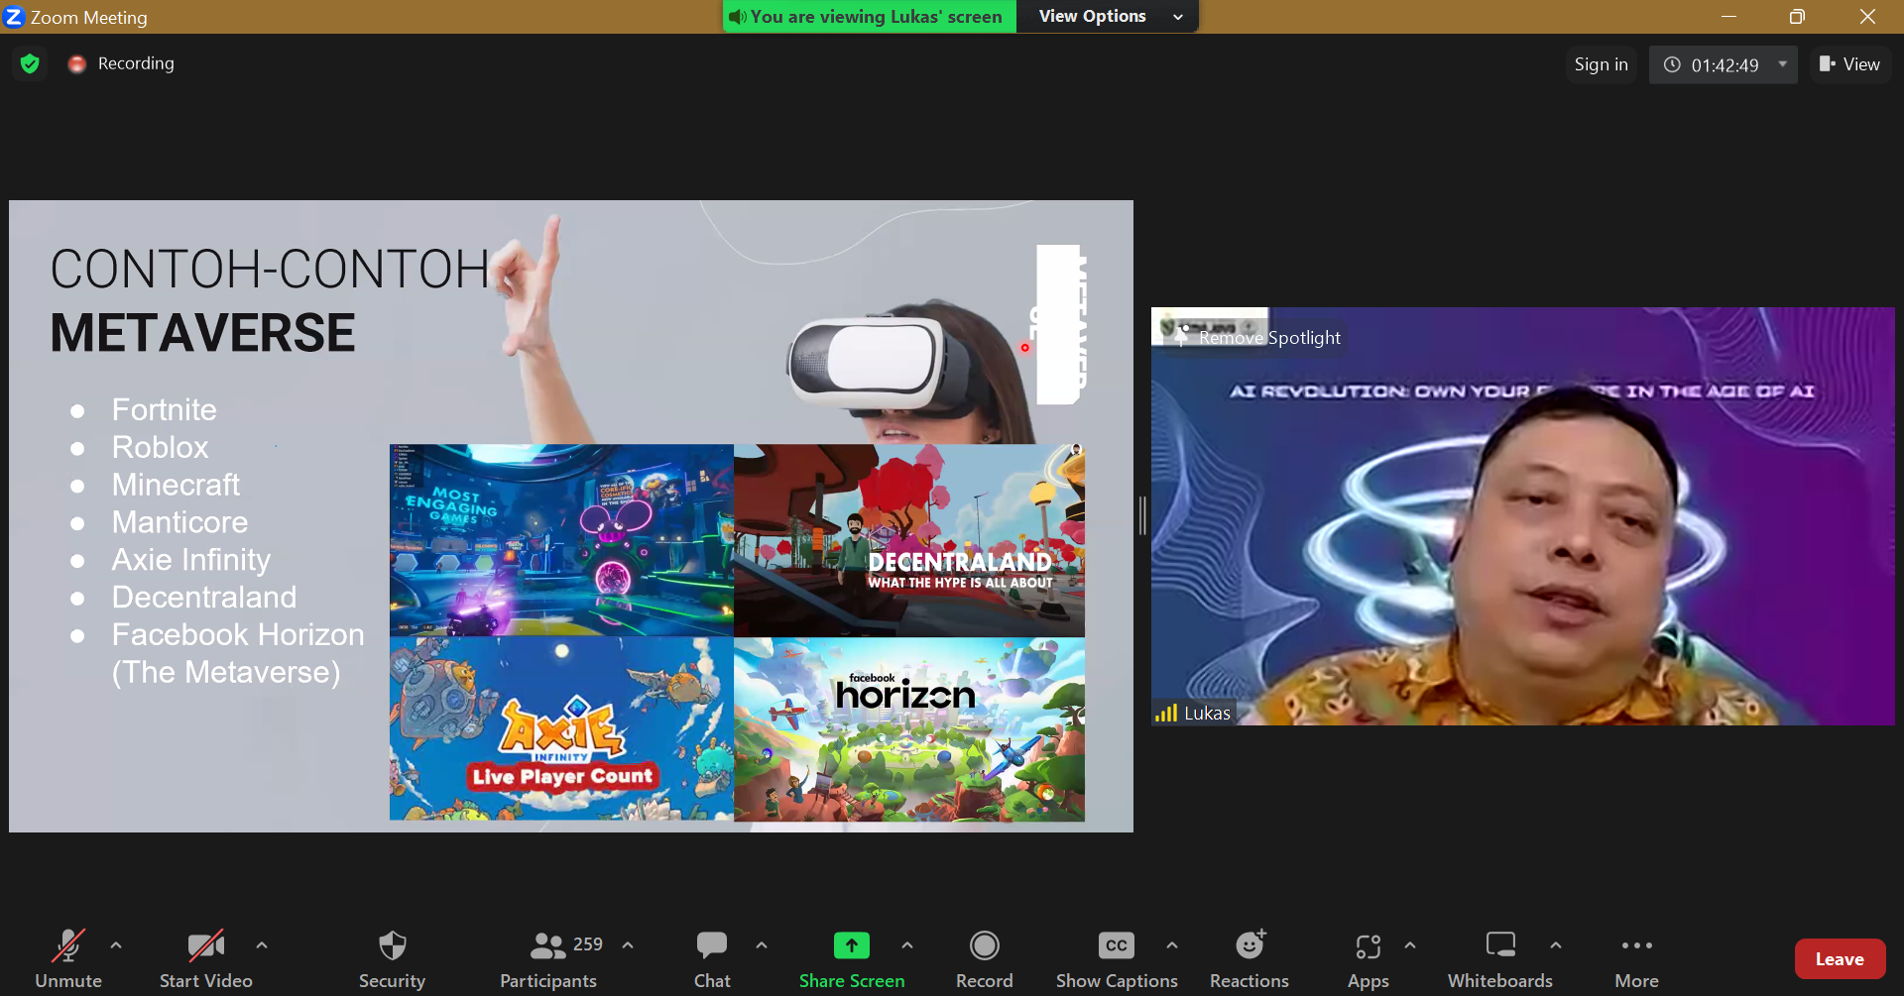Open the View layout menu
The image size is (1904, 996).
click(x=1850, y=64)
